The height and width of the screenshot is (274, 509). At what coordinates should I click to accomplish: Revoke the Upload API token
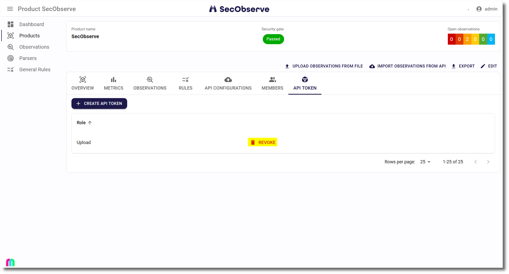coord(263,142)
